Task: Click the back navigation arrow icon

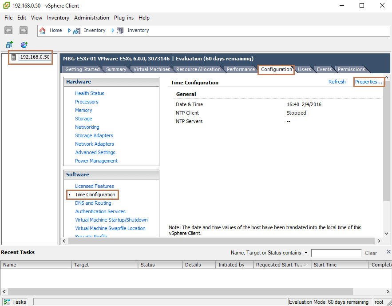Action: pos(8,30)
